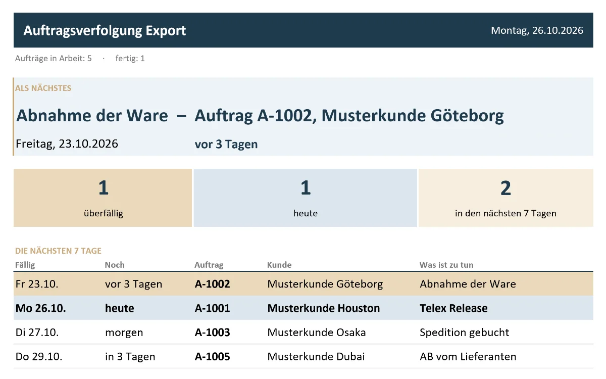Viewport: 606px width, 379px height.
Task: Select the 'Di 27.10.' due date cell
Action: tap(37, 333)
